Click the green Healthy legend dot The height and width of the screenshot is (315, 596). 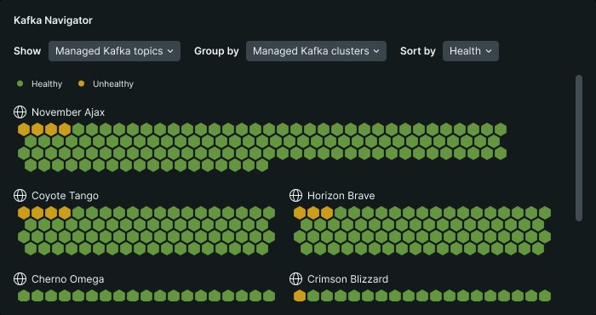click(20, 83)
